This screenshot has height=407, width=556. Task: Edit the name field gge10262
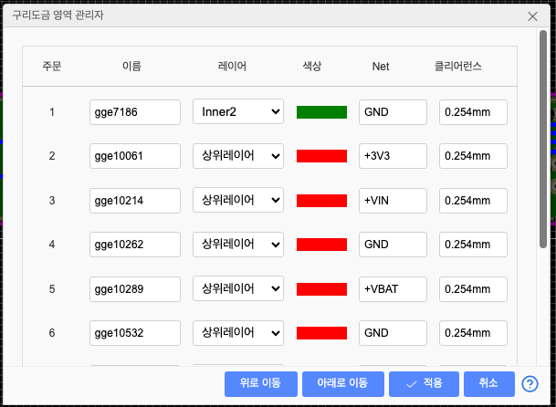pos(135,245)
